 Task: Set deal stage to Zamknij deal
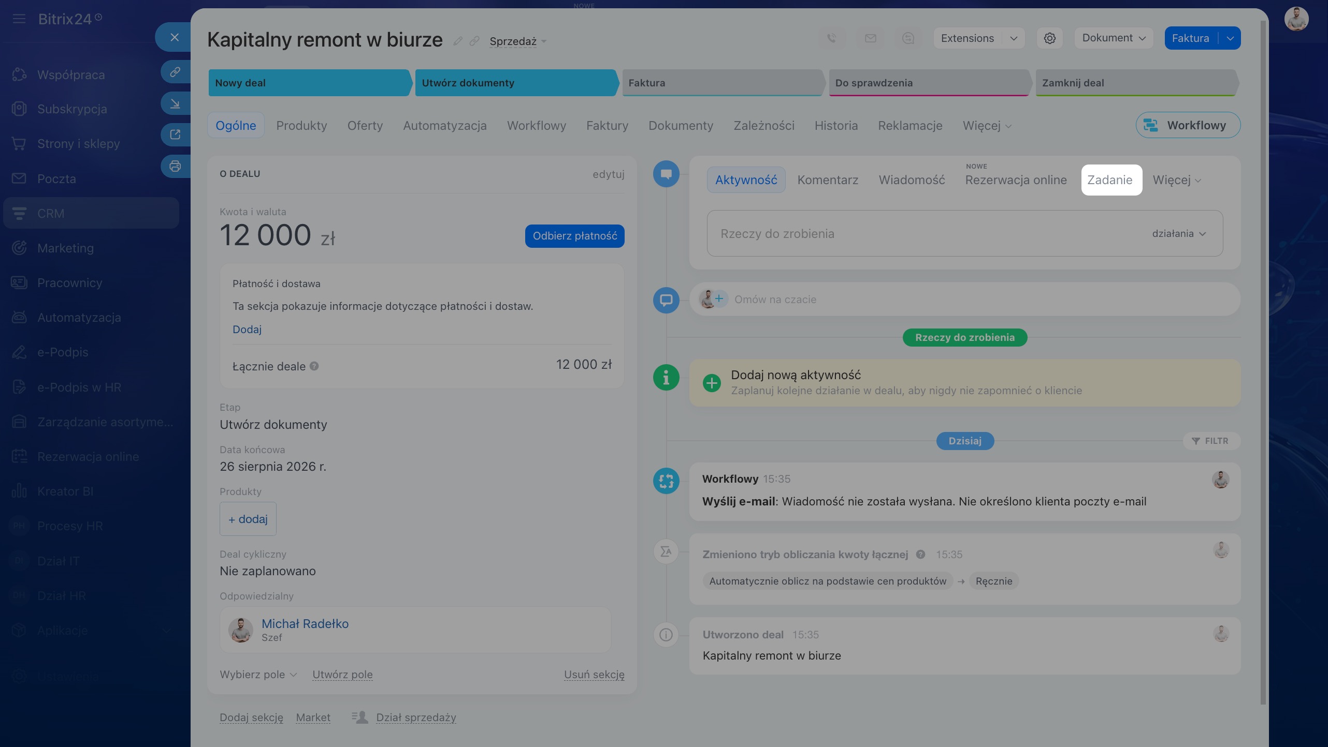[x=1136, y=83]
